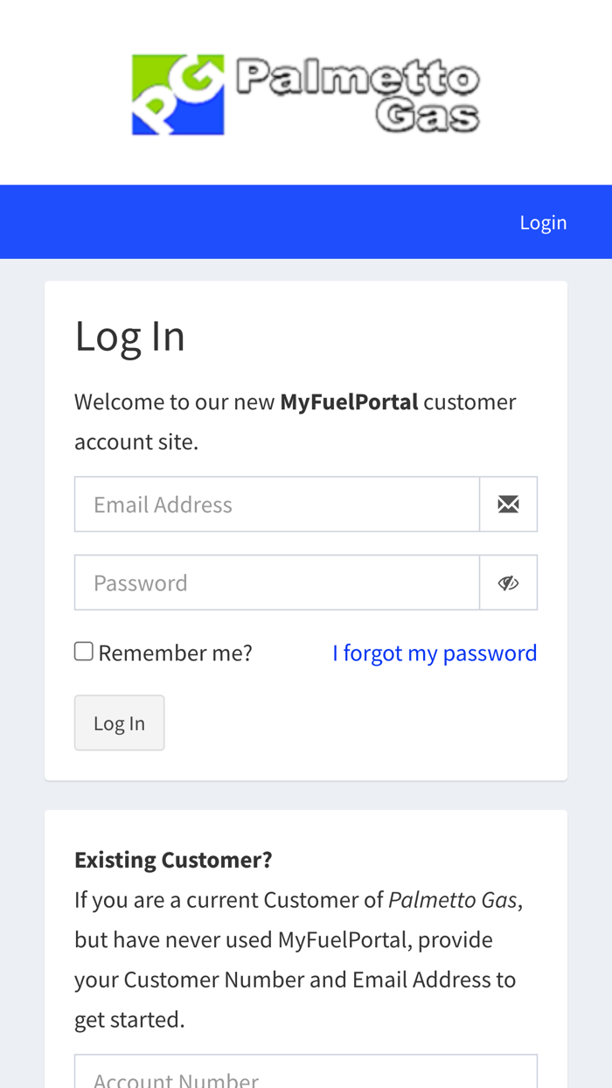Click the "Customer Number and Email Address" instruction line
Screen dimensions: 612x1088
click(x=296, y=979)
